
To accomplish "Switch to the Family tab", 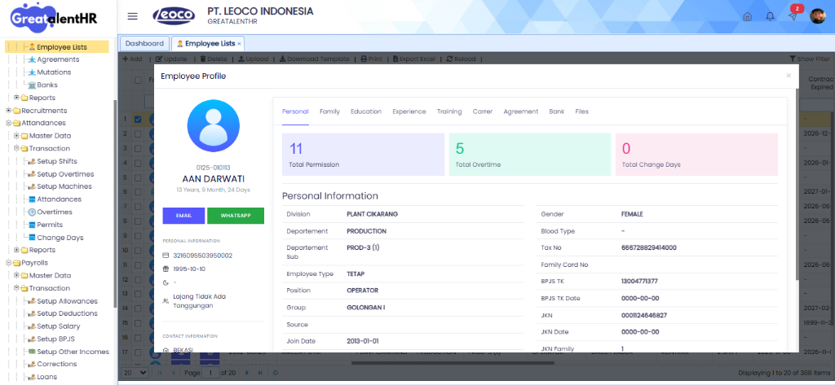I will pyautogui.click(x=329, y=112).
